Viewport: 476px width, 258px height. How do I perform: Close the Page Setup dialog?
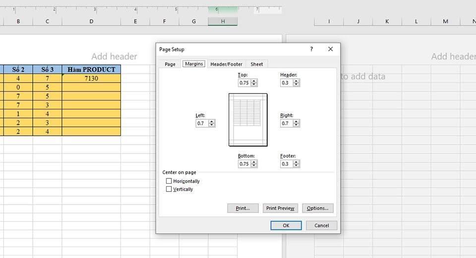point(331,49)
